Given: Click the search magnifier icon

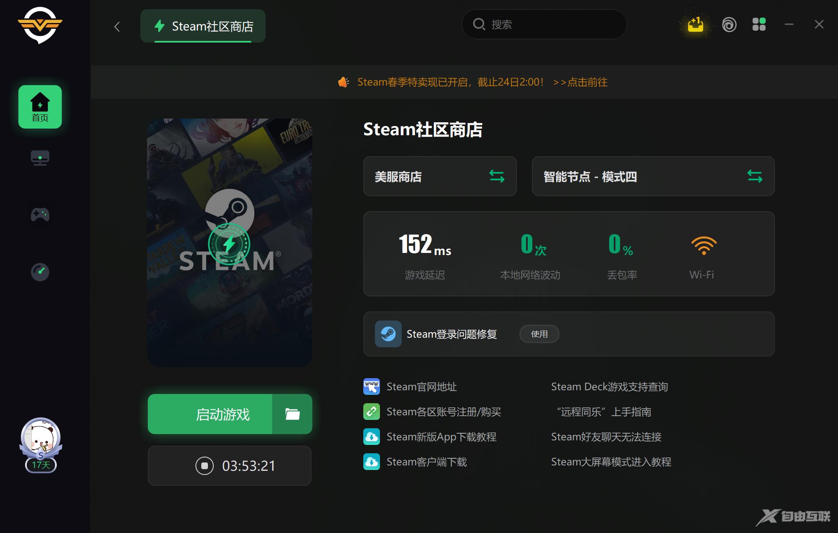Looking at the screenshot, I should [x=479, y=24].
